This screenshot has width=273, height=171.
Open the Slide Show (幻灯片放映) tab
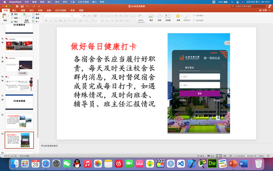coord(61,10)
